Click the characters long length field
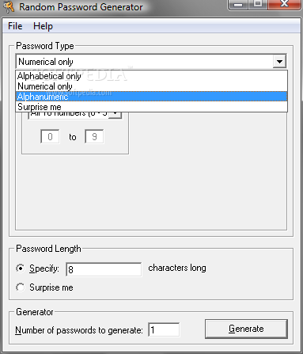Screen dimensions: 303x354 tap(104, 269)
